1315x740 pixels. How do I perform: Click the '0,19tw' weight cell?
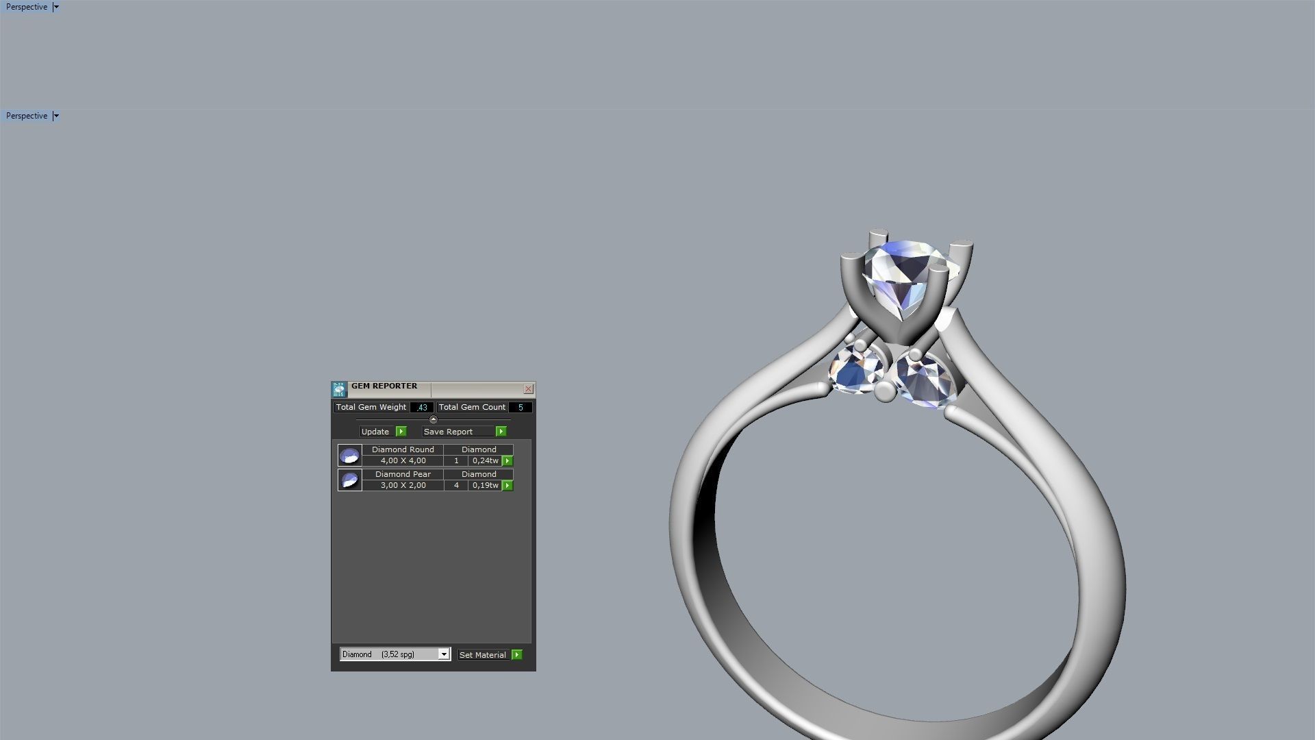coord(486,485)
